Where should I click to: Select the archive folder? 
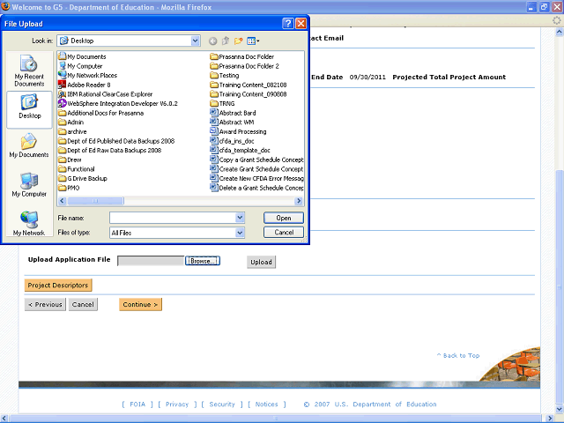[x=72, y=131]
